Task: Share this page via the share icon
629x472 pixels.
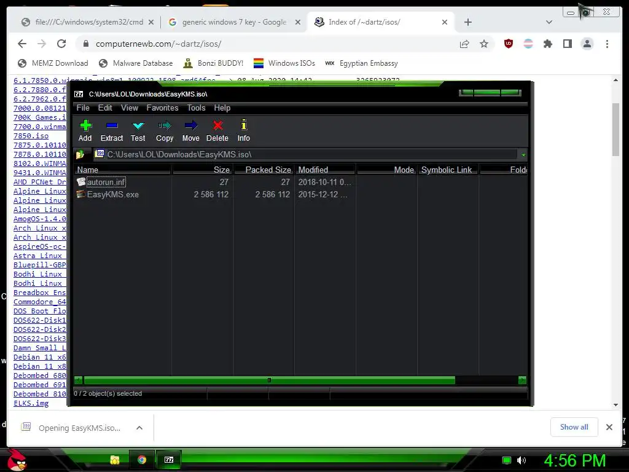Action: [464, 44]
